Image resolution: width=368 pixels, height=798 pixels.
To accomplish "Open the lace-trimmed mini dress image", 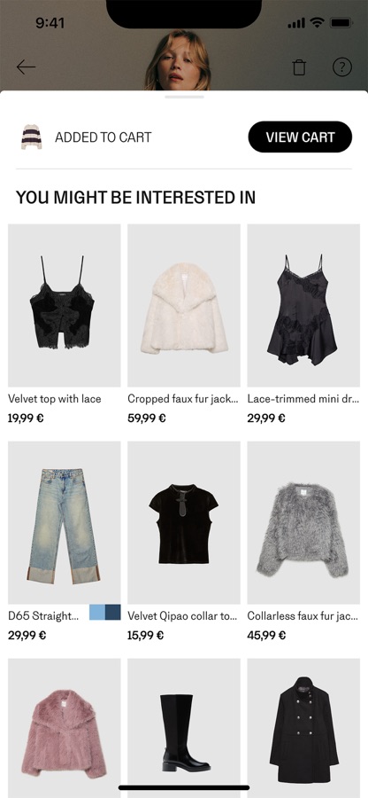I will [x=303, y=305].
